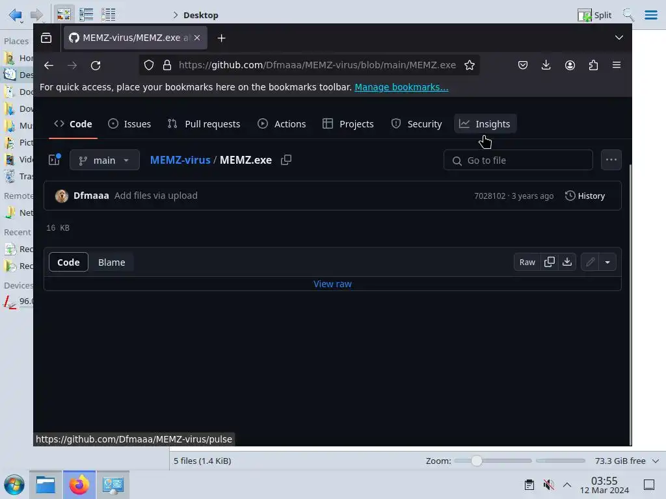Click the edit pencil icon
This screenshot has height=499, width=666.
point(591,262)
